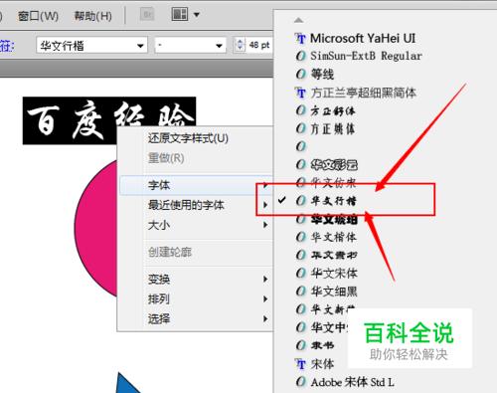Viewport: 497px width, 393px height.
Task: Click OpenType icon beside 等线
Action: click(x=300, y=74)
